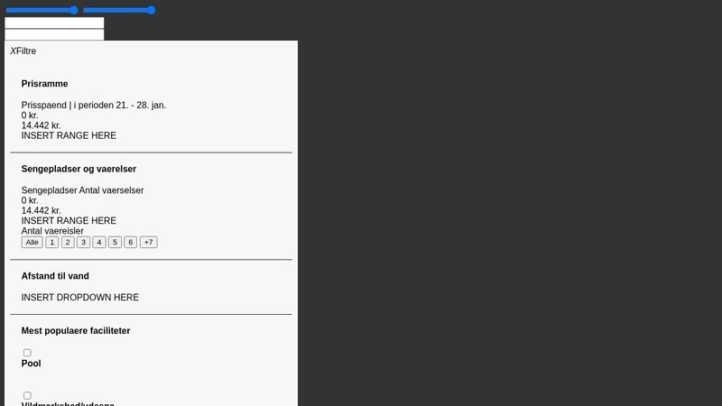Enable the Pool facility checkbox

pyautogui.click(x=27, y=353)
